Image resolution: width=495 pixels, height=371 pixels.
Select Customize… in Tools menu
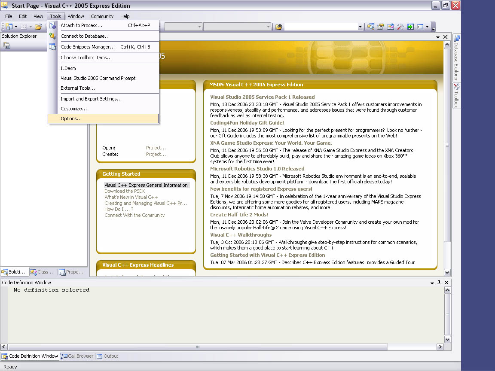point(103,109)
